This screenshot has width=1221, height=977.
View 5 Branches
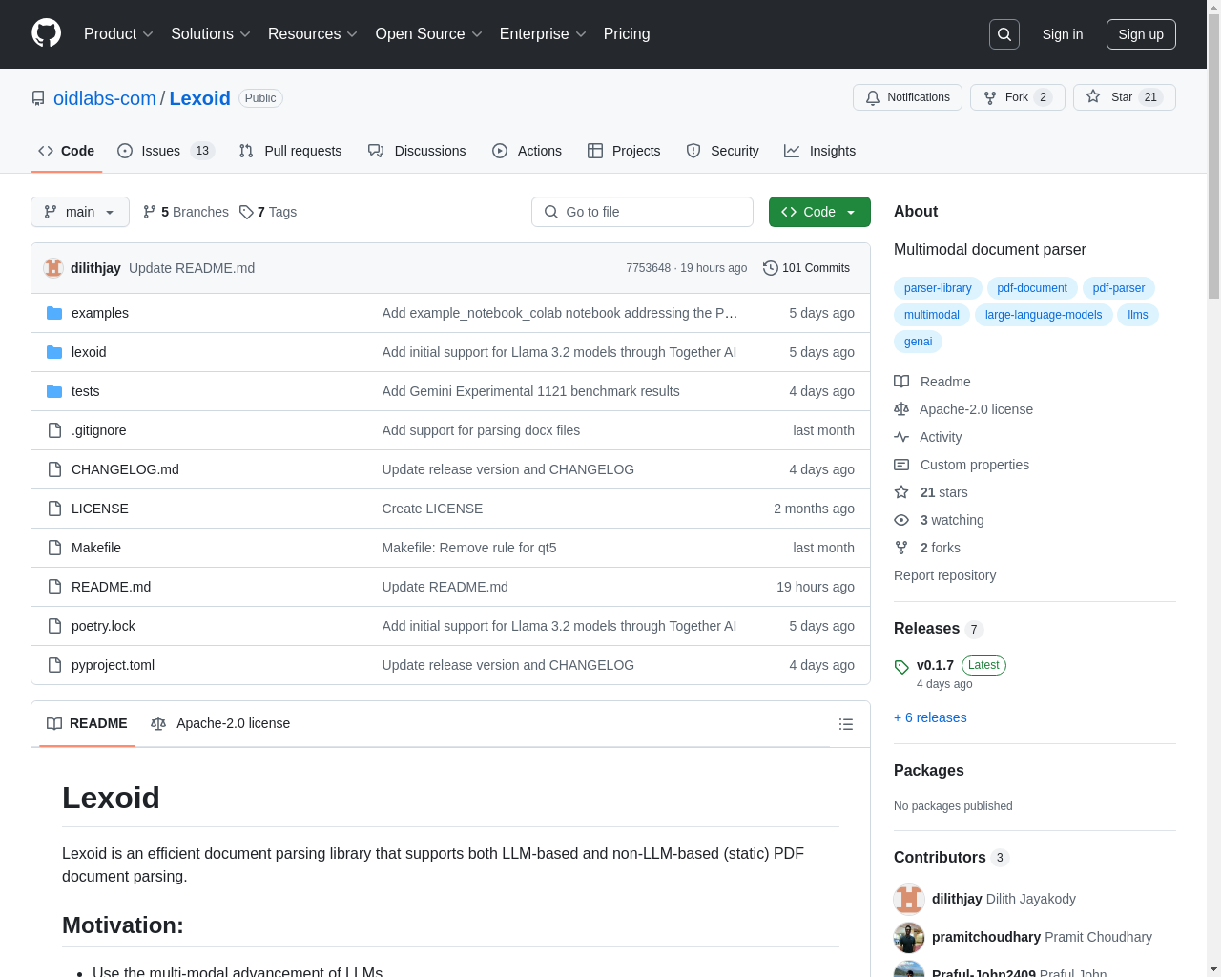click(x=186, y=212)
